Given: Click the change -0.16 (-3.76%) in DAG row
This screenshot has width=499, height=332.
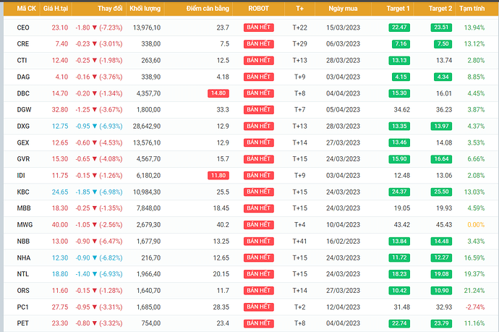Looking at the screenshot, I should pyautogui.click(x=98, y=77).
